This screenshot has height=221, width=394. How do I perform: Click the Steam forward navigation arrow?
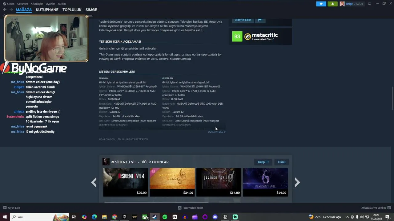[x=11, y=10]
